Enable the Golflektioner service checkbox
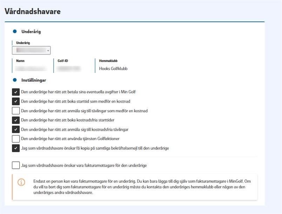 tap(16, 139)
